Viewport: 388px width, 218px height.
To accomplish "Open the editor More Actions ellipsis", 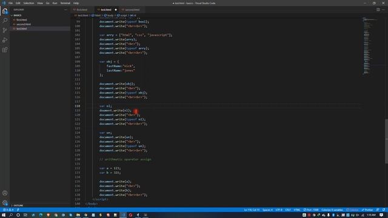I will pyautogui.click(x=383, y=10).
